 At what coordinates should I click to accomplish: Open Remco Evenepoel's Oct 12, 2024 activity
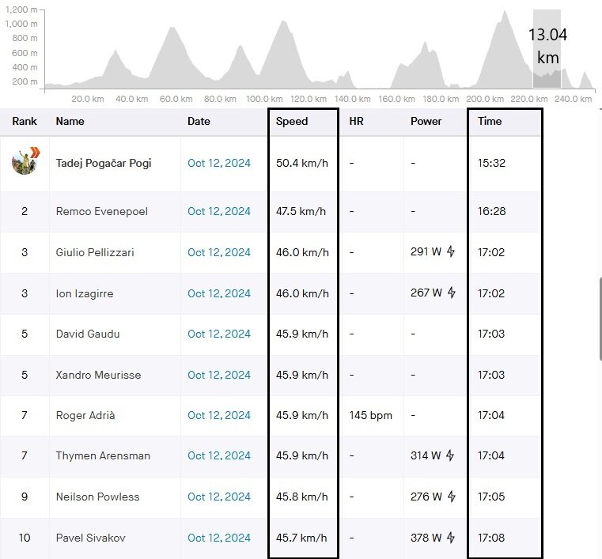tap(219, 212)
